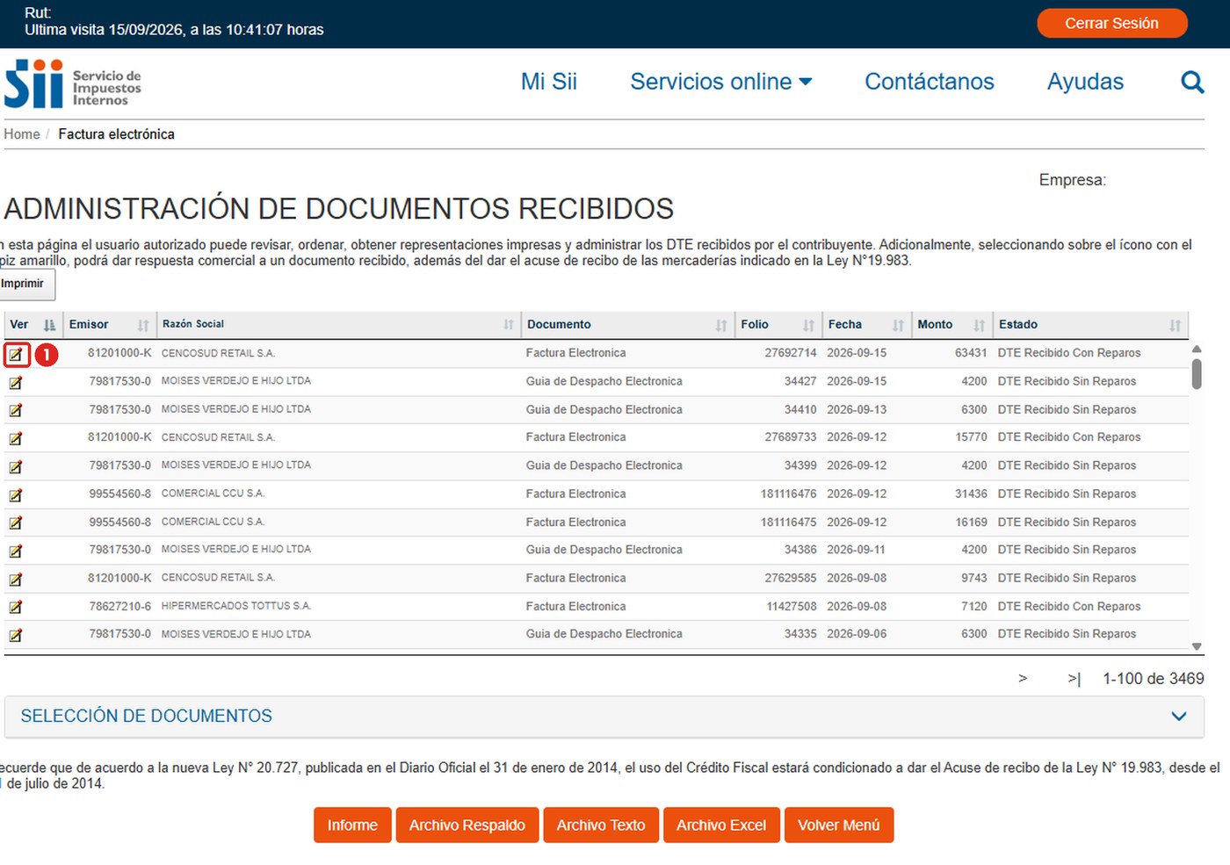Open the Ayudas menu item
The image size is (1230, 865).
(x=1085, y=82)
